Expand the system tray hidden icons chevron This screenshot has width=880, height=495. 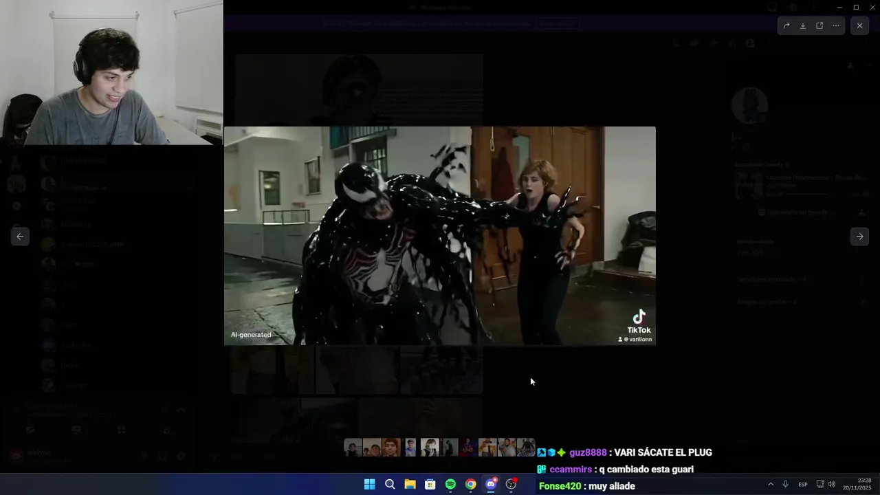coord(771,485)
